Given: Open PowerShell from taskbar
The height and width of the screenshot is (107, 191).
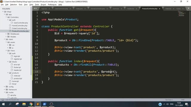Looking at the screenshot, I should [x=44, y=104].
